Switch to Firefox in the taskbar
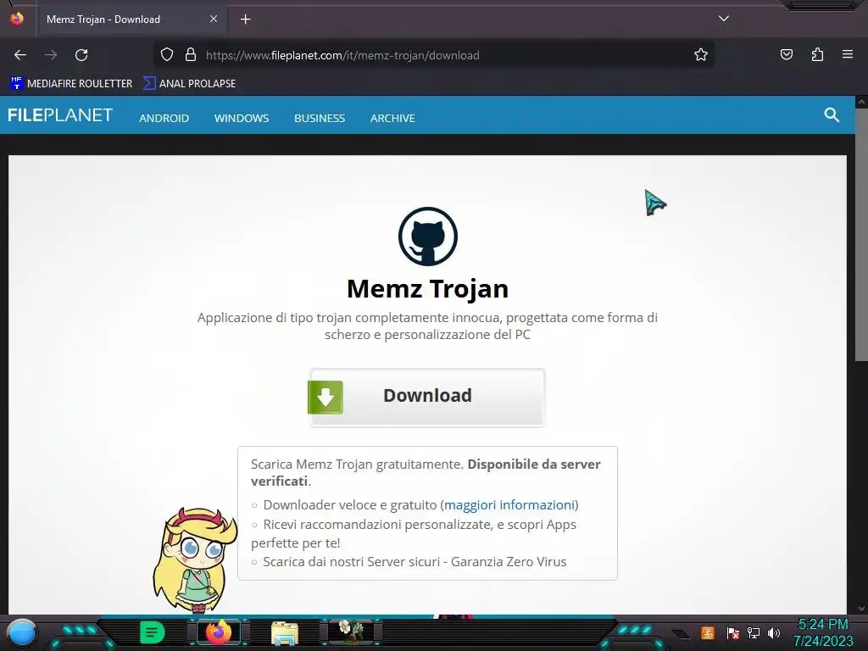The height and width of the screenshot is (651, 868). pos(218,632)
